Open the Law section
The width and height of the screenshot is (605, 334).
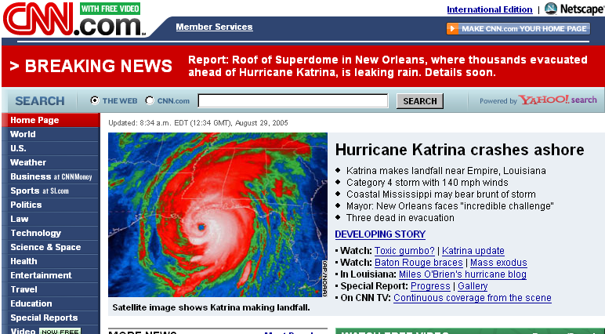(50, 219)
